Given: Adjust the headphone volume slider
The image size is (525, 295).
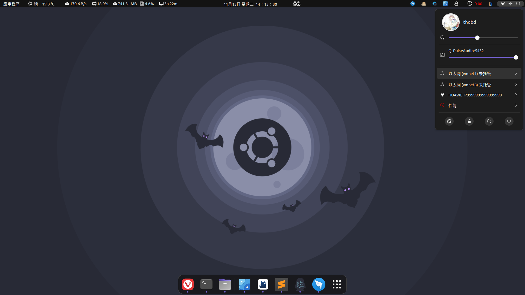Looking at the screenshot, I should tap(477, 38).
